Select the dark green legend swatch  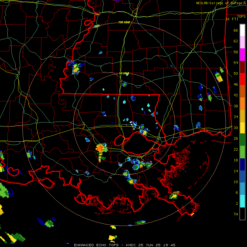click(242, 140)
